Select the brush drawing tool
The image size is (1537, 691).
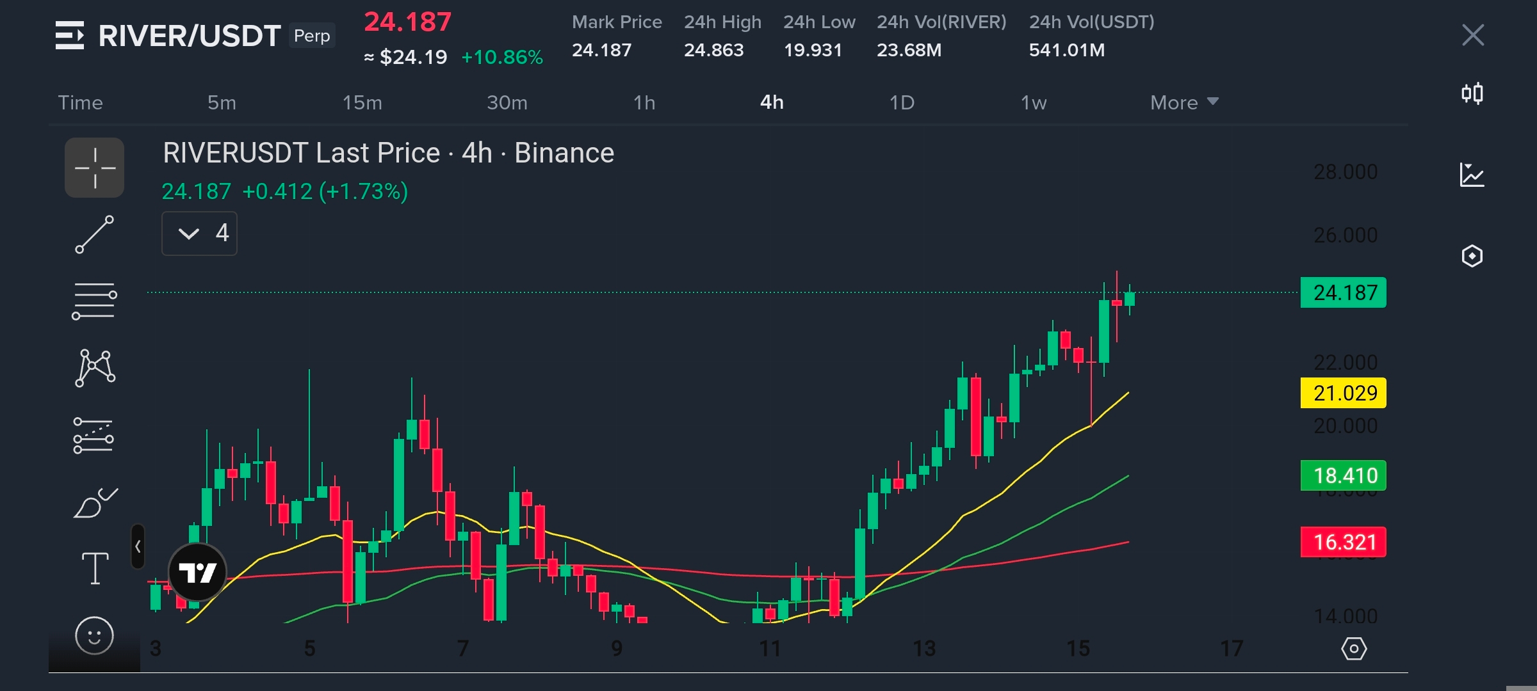[x=95, y=503]
